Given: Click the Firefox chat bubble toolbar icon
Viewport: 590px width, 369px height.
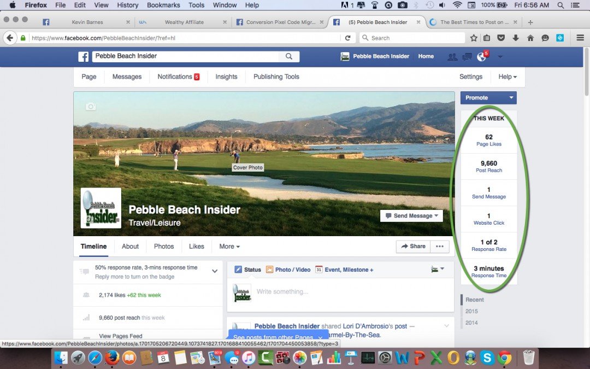Looking at the screenshot, I should pos(545,38).
